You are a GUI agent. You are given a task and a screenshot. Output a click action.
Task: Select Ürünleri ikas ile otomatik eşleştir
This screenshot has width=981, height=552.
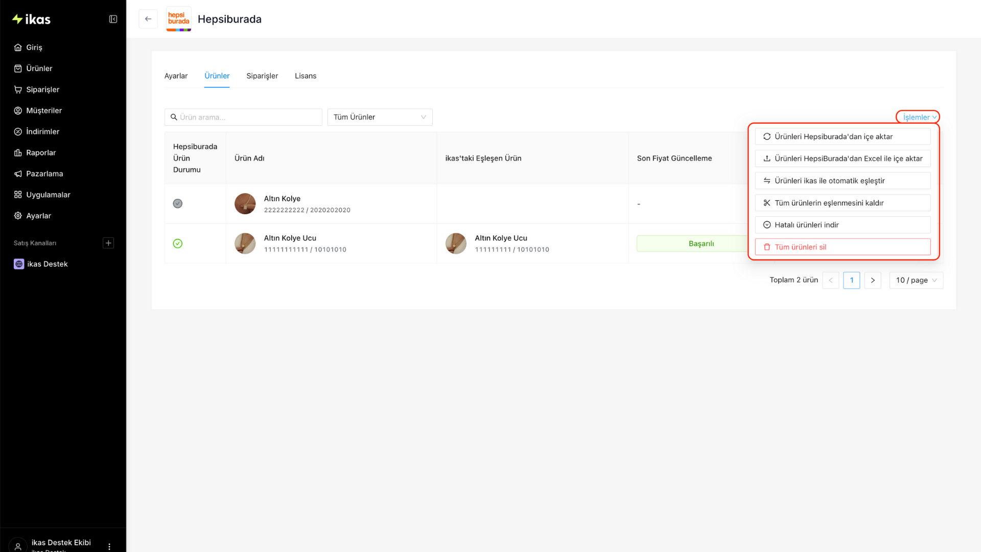pyautogui.click(x=843, y=181)
